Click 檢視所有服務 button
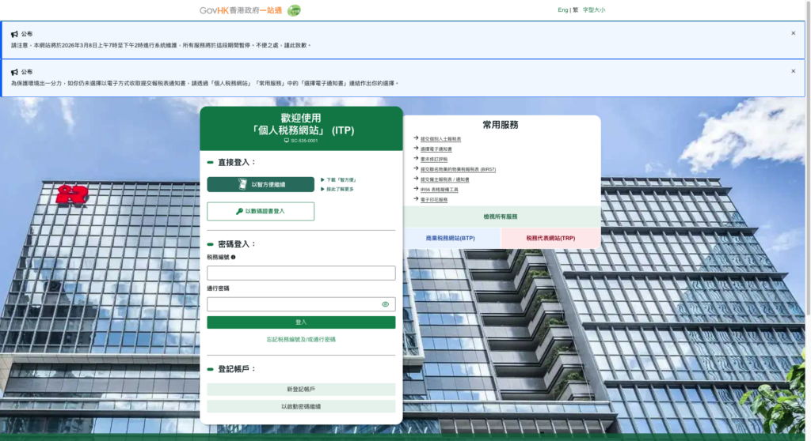The image size is (811, 441). 501,217
